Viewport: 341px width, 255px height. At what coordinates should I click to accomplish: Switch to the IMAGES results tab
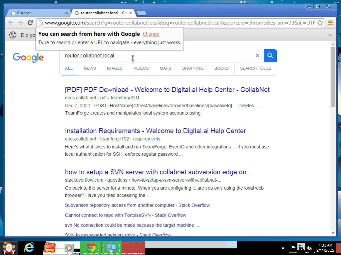115,68
